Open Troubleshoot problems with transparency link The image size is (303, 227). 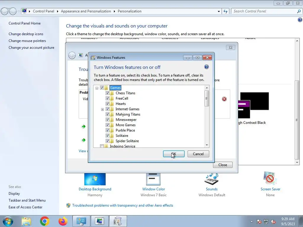[123, 205]
